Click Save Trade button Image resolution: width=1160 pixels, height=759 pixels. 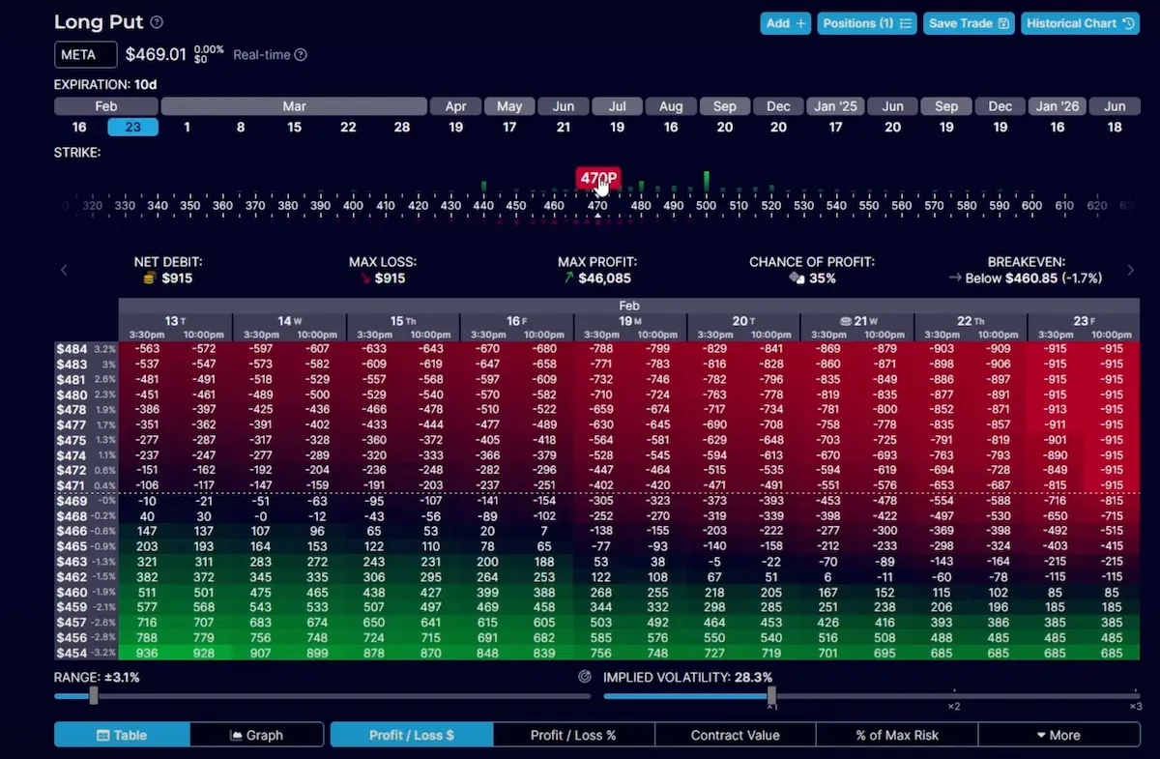[969, 23]
